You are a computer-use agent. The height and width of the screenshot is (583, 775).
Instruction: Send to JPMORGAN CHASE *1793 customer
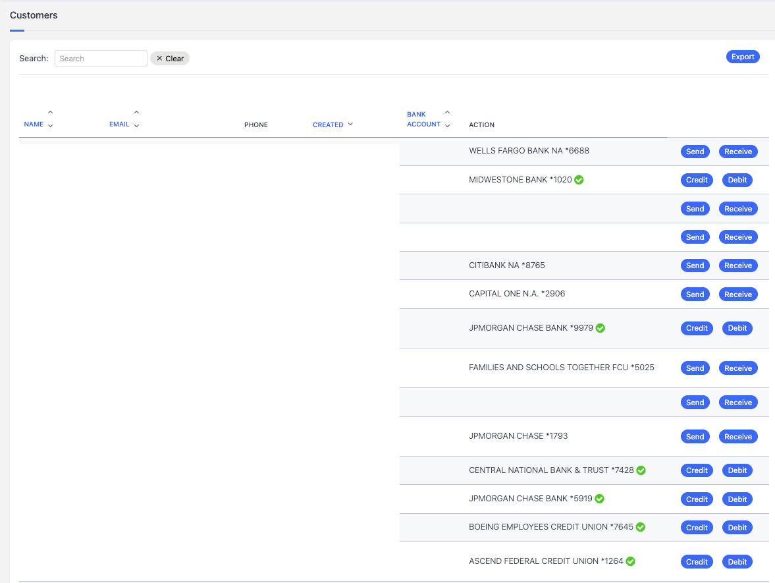(x=695, y=437)
